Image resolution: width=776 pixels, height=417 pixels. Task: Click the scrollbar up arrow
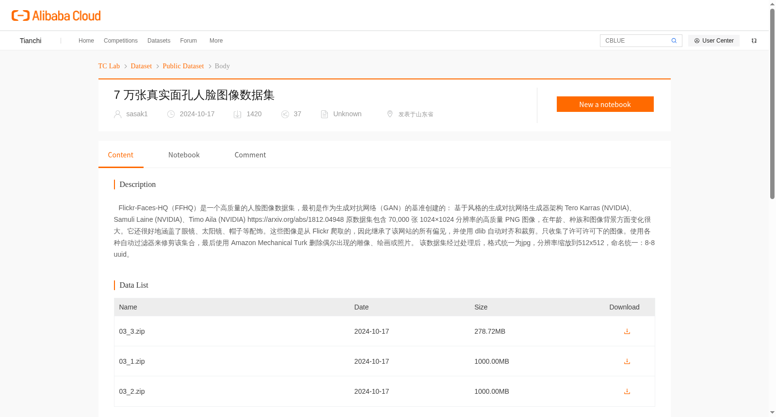[772, 4]
